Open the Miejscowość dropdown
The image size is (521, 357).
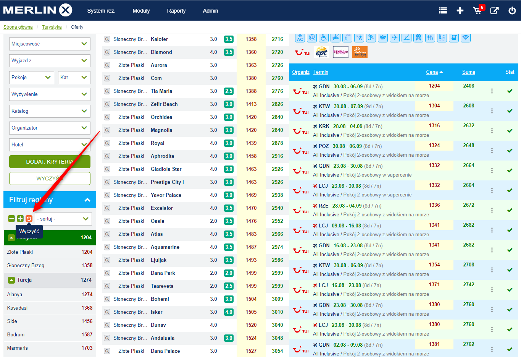click(50, 44)
